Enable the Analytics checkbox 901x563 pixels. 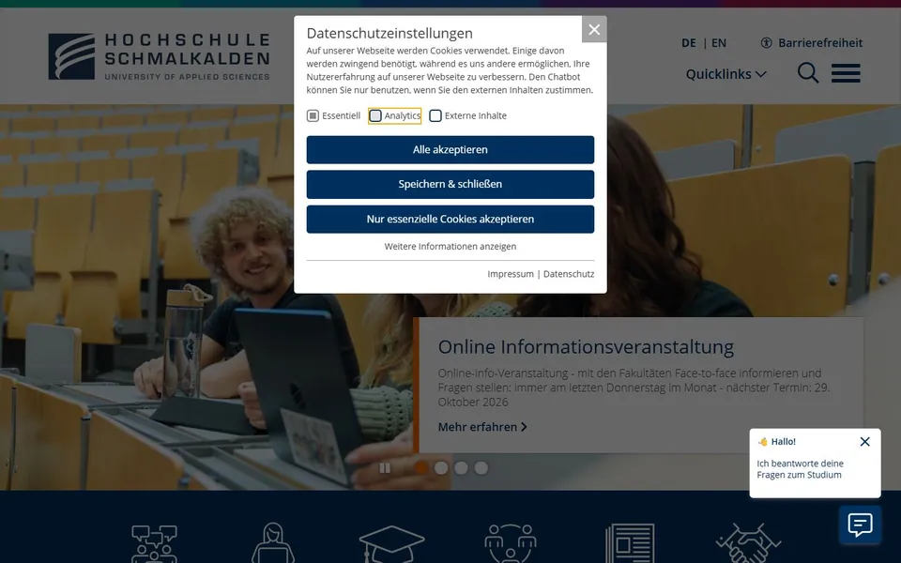point(375,116)
